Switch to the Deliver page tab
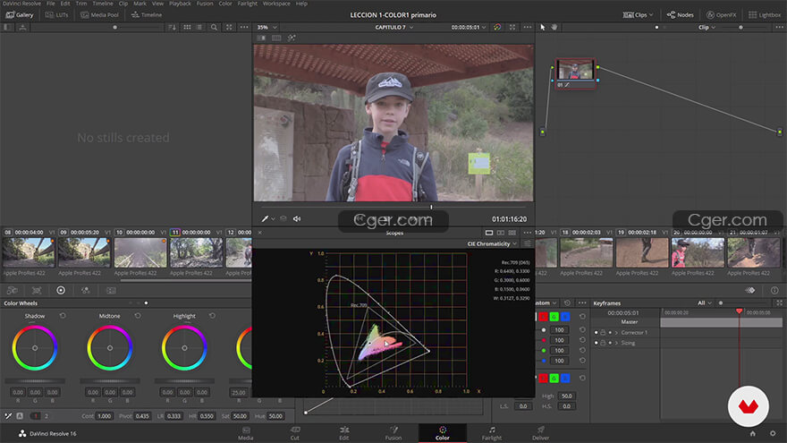The width and height of the screenshot is (787, 443). coord(540,433)
